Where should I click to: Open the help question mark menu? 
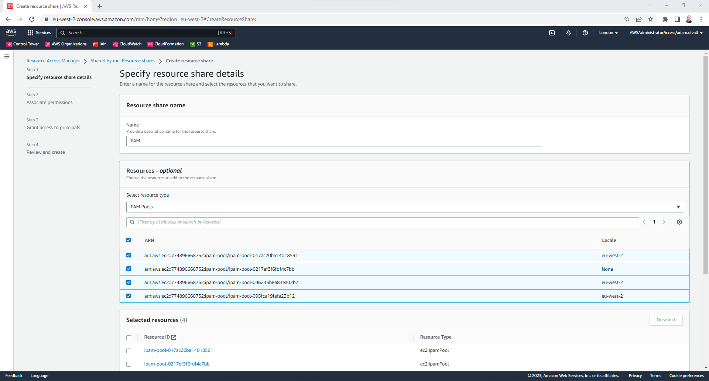point(585,33)
